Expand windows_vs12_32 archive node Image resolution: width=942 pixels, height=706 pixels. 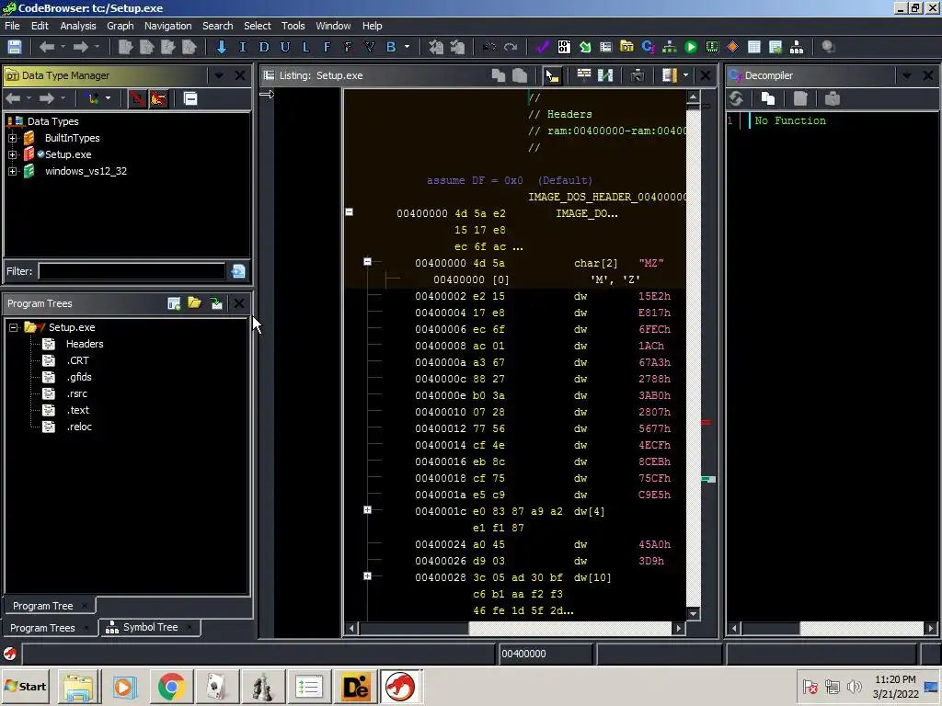pyautogui.click(x=12, y=172)
